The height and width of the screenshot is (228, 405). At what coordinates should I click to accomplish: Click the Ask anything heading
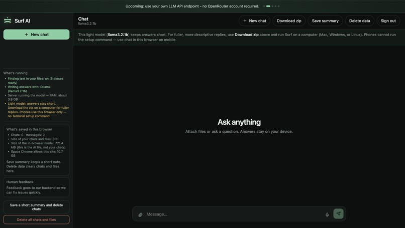[239, 122]
